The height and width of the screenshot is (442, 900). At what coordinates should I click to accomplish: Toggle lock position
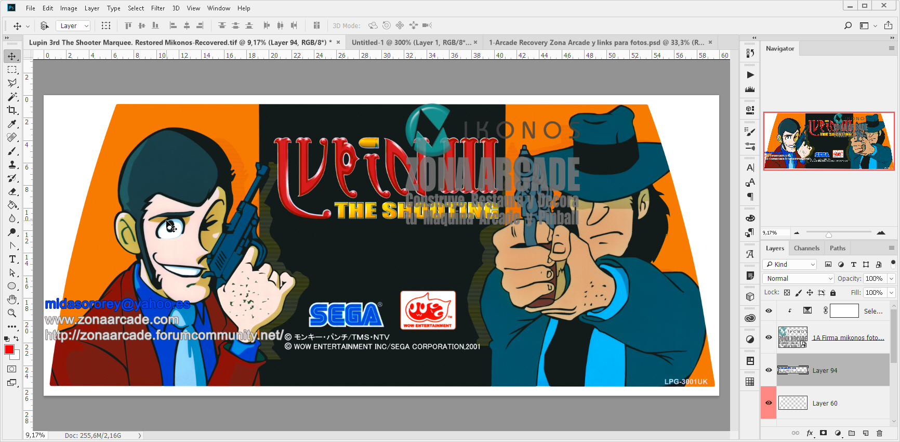[810, 293]
